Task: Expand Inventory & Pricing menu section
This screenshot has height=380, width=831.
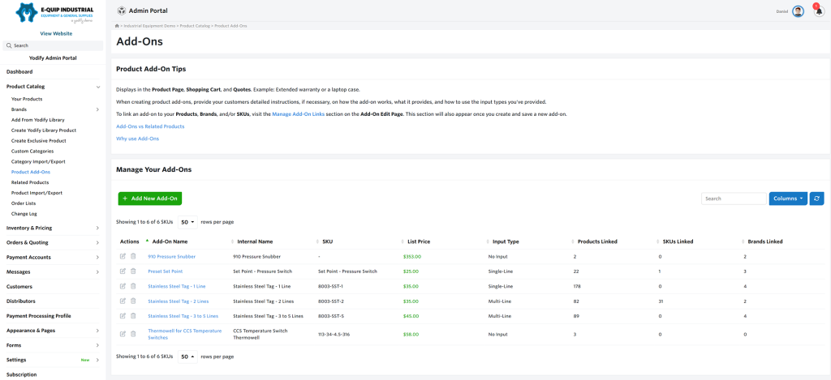Action: 52,228
